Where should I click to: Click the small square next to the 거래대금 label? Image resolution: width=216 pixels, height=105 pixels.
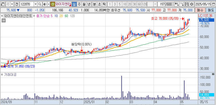pyautogui.click(x=2, y=75)
